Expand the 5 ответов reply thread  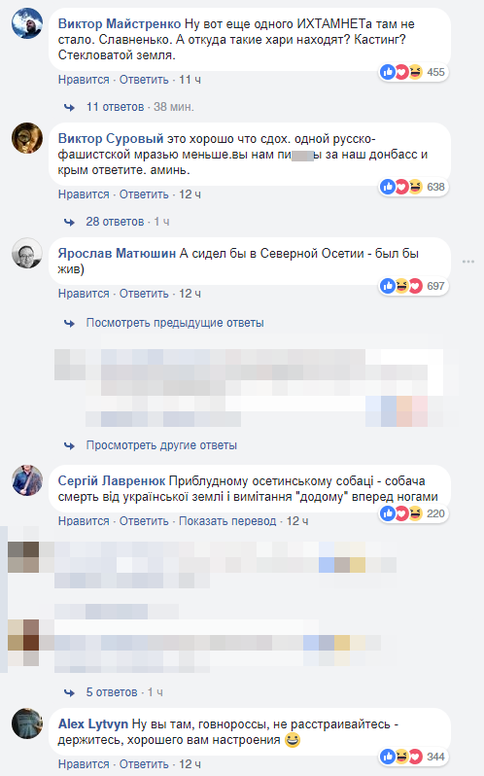pos(112,692)
